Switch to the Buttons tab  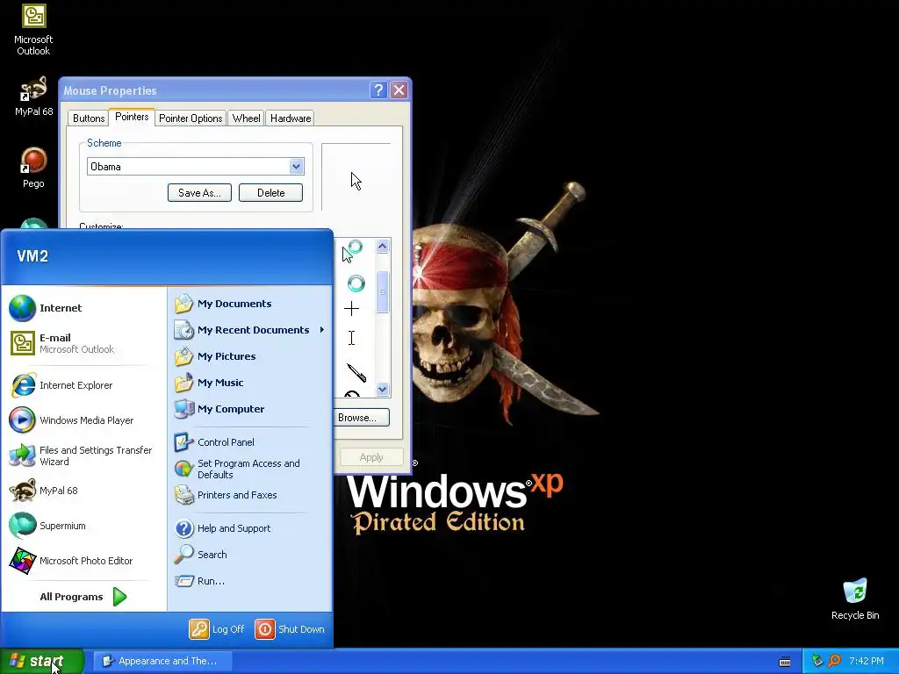pyautogui.click(x=89, y=118)
